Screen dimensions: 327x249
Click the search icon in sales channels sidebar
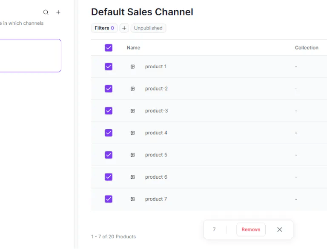tap(46, 12)
